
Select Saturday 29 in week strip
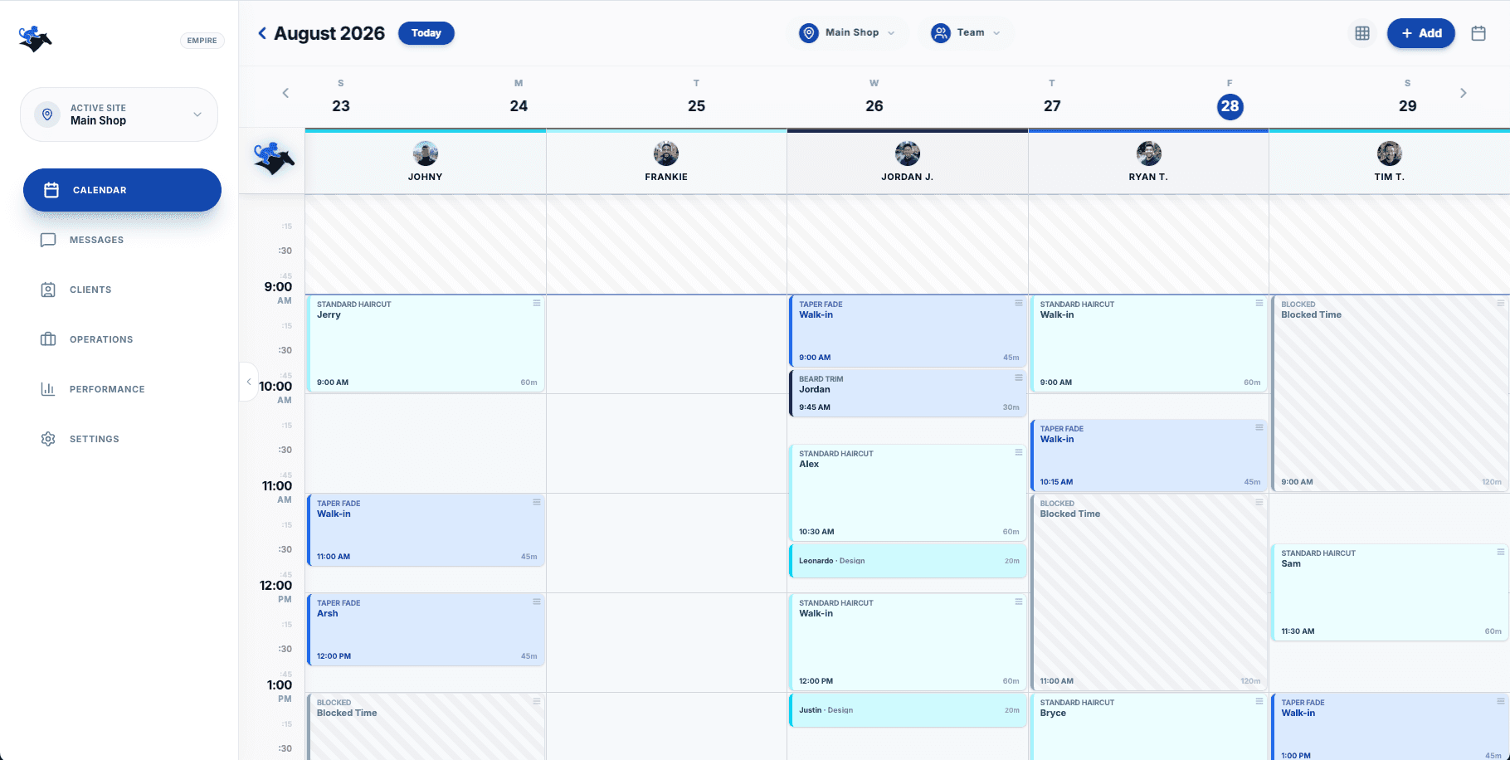[1408, 97]
